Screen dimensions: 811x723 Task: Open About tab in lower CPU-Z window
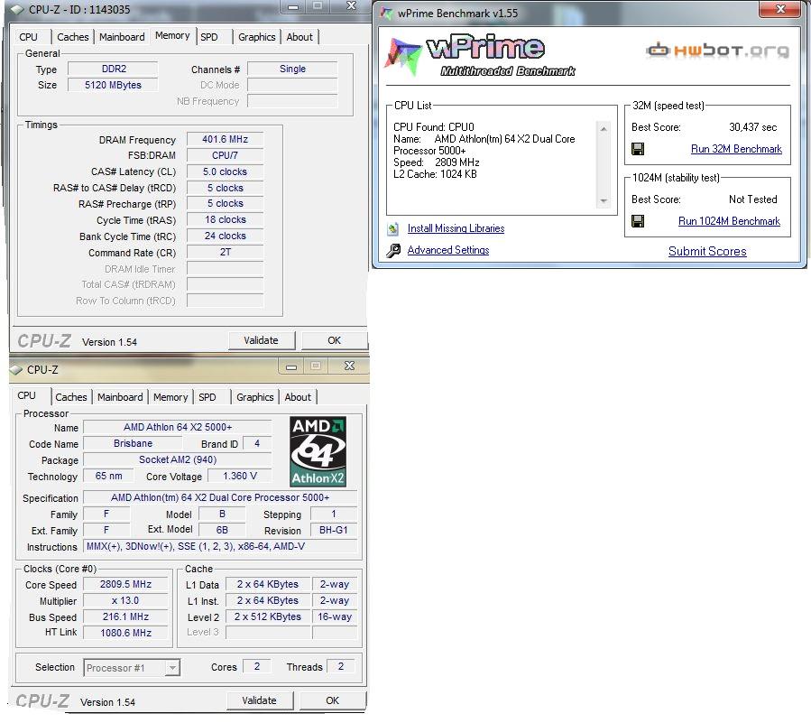[299, 397]
